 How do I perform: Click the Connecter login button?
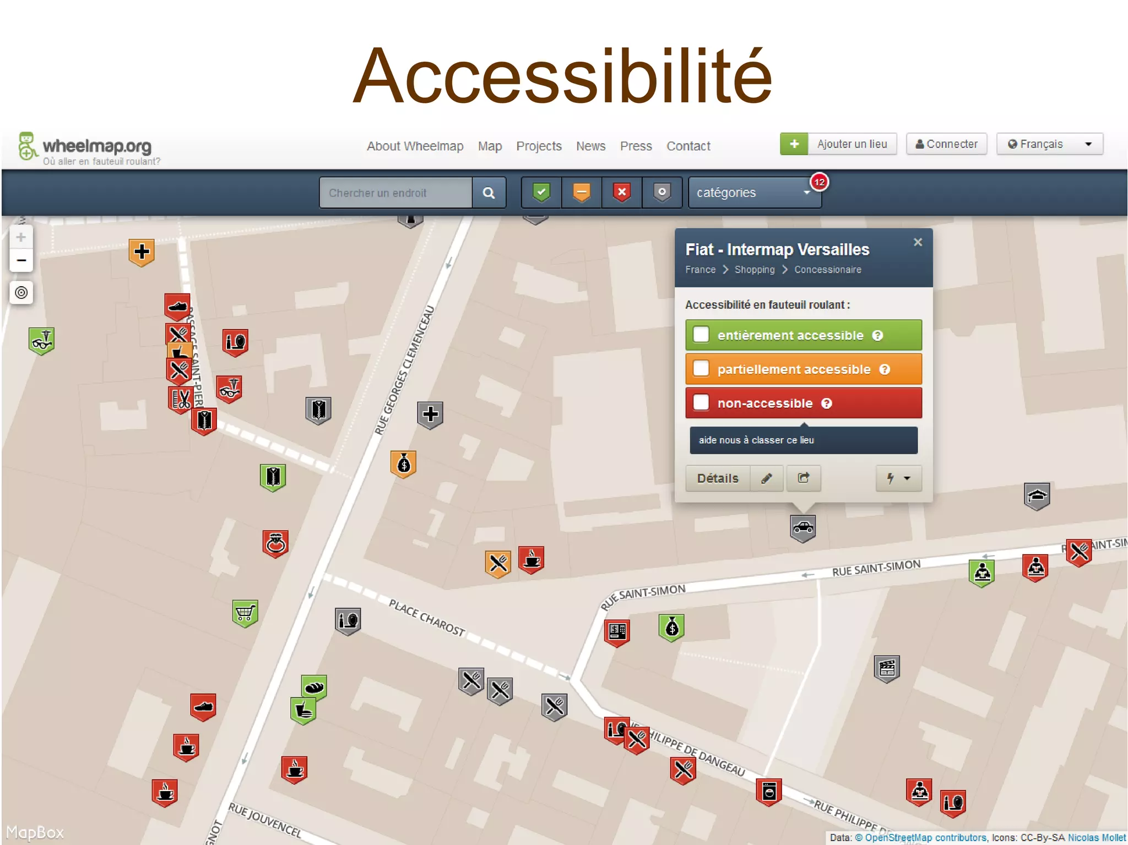(x=946, y=144)
